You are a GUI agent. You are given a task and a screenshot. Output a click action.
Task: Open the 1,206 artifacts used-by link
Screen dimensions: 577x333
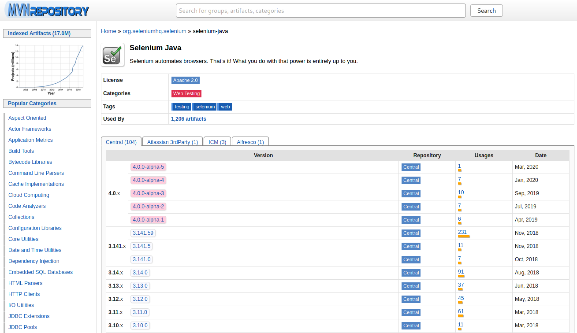click(x=189, y=119)
